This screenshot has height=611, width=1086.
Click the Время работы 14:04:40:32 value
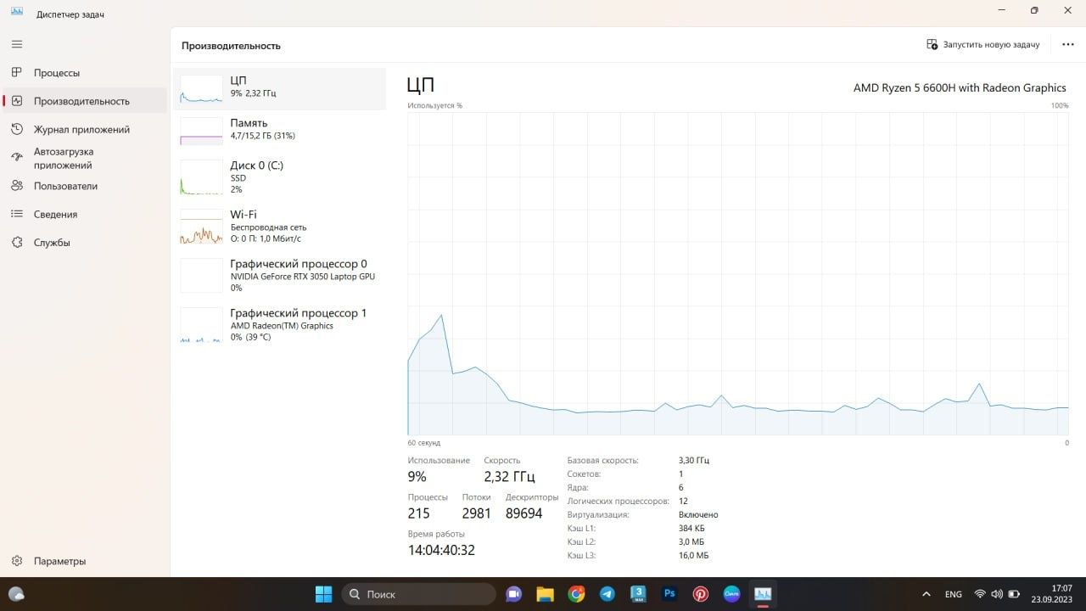(441, 550)
